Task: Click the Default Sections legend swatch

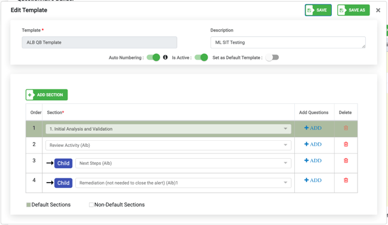Action: click(x=29, y=205)
